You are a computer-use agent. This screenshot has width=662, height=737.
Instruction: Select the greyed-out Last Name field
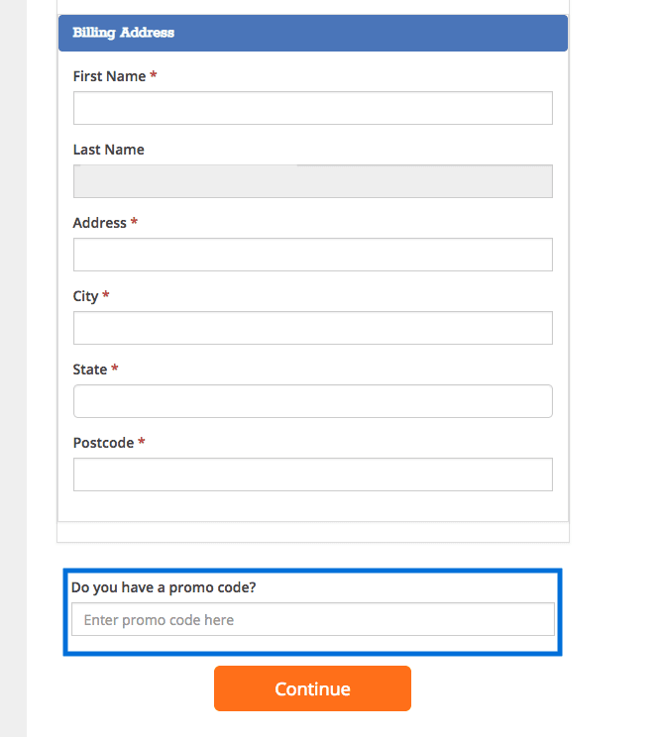pos(312,181)
